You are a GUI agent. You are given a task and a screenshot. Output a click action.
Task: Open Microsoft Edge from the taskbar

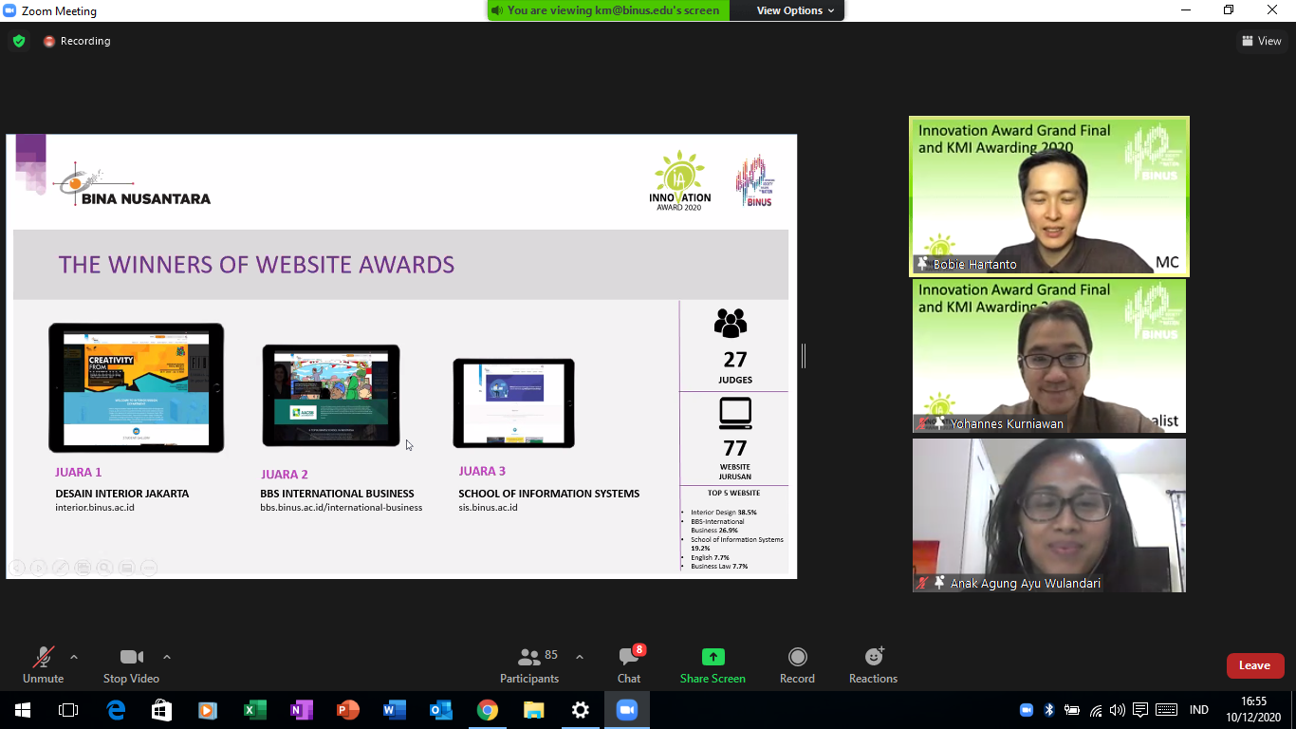[x=116, y=710]
